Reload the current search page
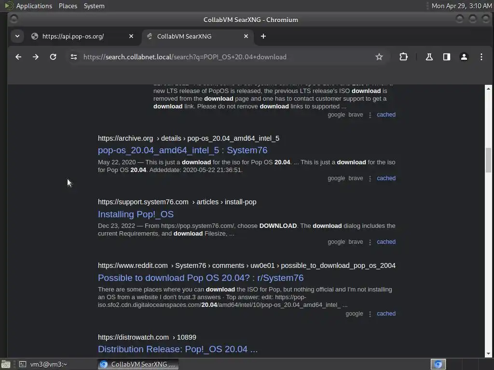Screen dimensions: 494x370 click(x=53, y=57)
